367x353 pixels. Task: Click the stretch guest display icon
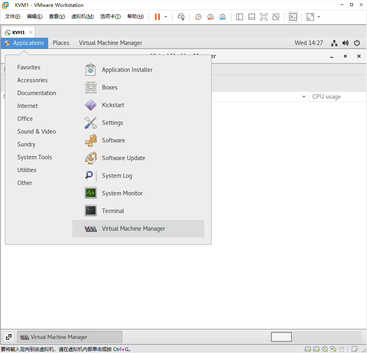pos(310,17)
